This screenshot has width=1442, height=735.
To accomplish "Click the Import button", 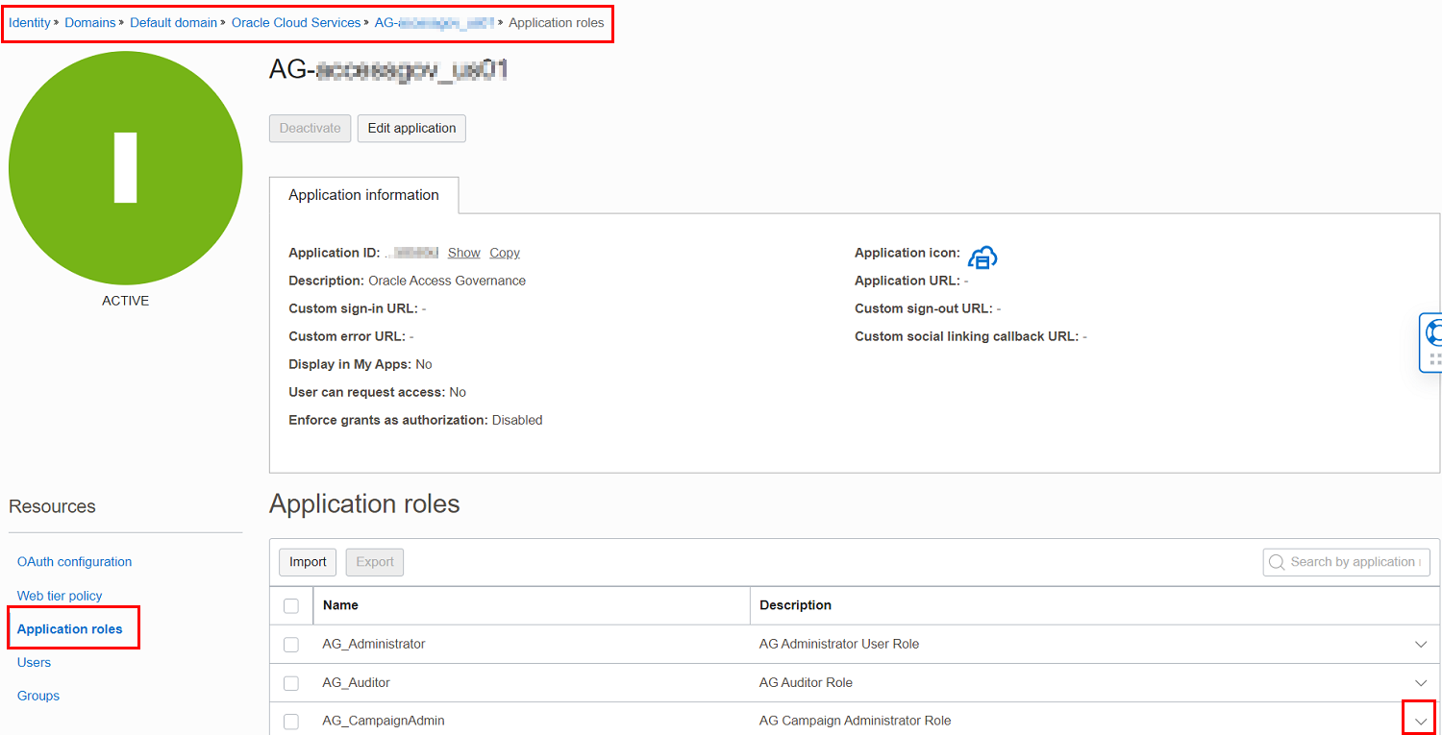I will coord(308,562).
